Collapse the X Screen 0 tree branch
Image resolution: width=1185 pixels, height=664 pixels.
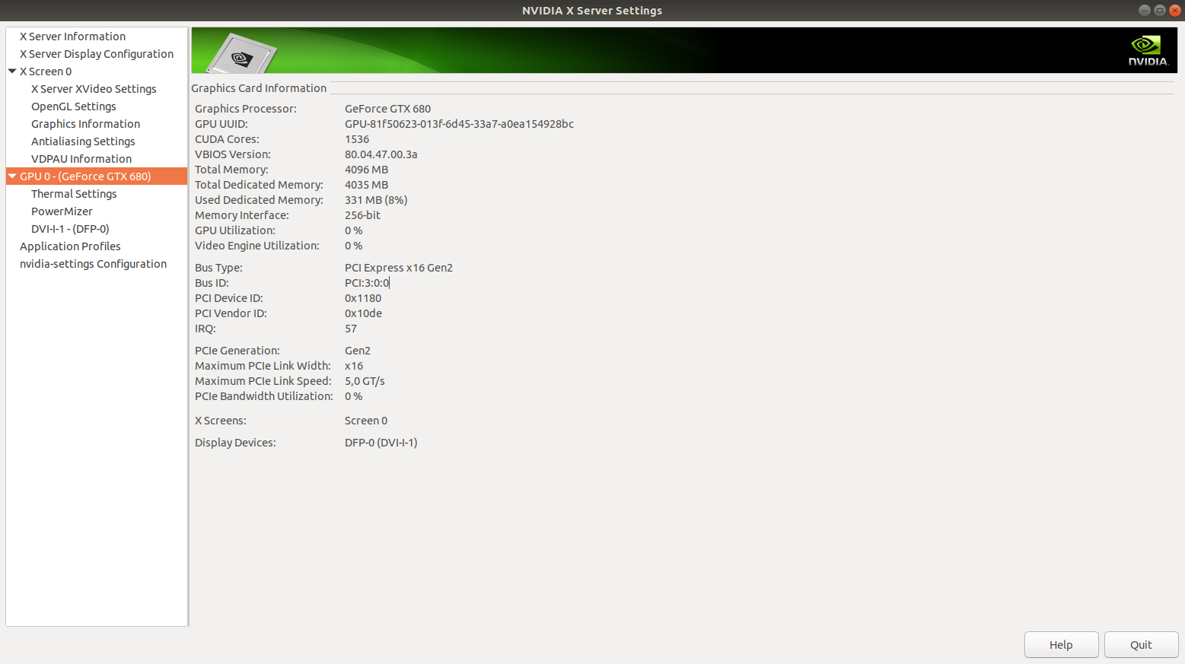[11, 71]
